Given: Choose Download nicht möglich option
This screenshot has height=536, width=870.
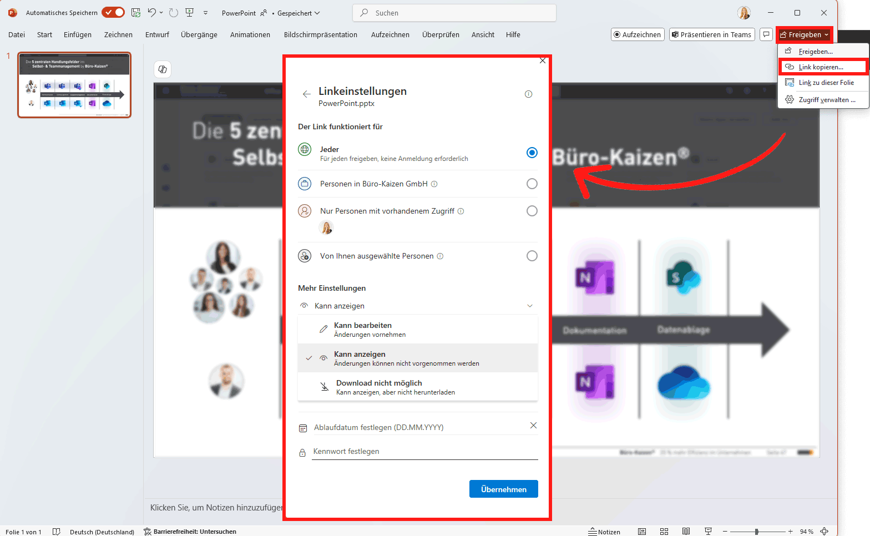Looking at the screenshot, I should [x=417, y=387].
